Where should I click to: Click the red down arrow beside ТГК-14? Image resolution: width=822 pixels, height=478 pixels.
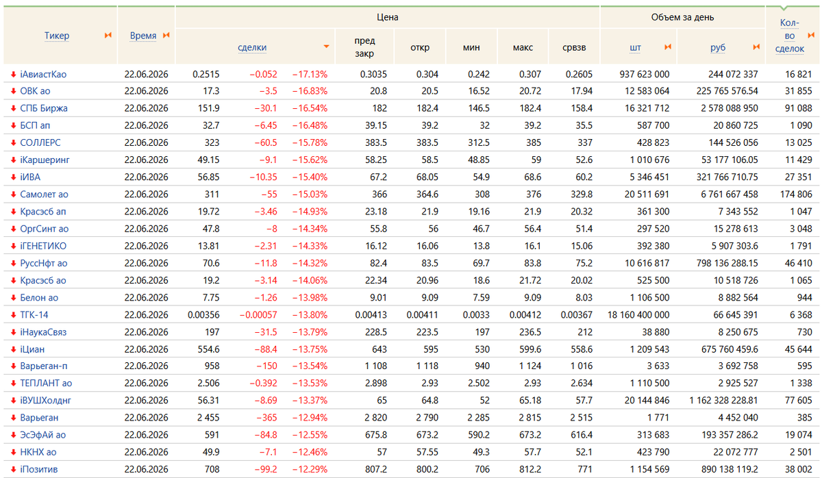coord(12,314)
